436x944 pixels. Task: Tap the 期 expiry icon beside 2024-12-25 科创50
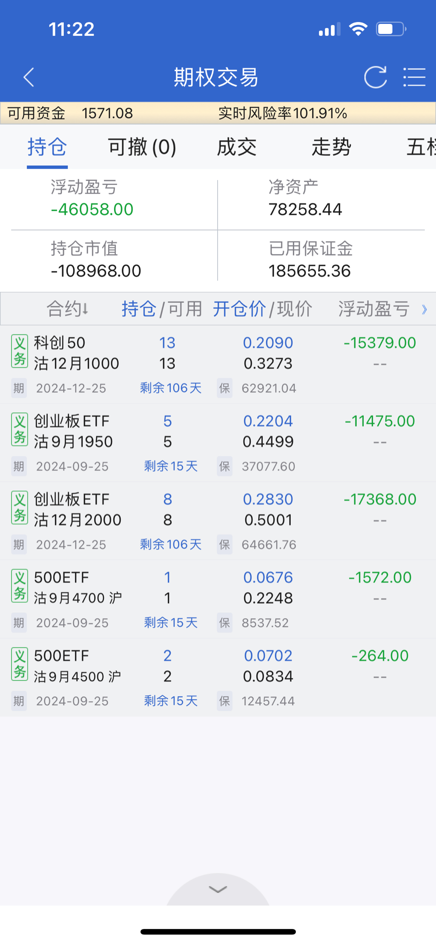click(19, 388)
